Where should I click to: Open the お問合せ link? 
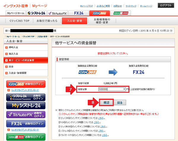click(x=117, y=6)
